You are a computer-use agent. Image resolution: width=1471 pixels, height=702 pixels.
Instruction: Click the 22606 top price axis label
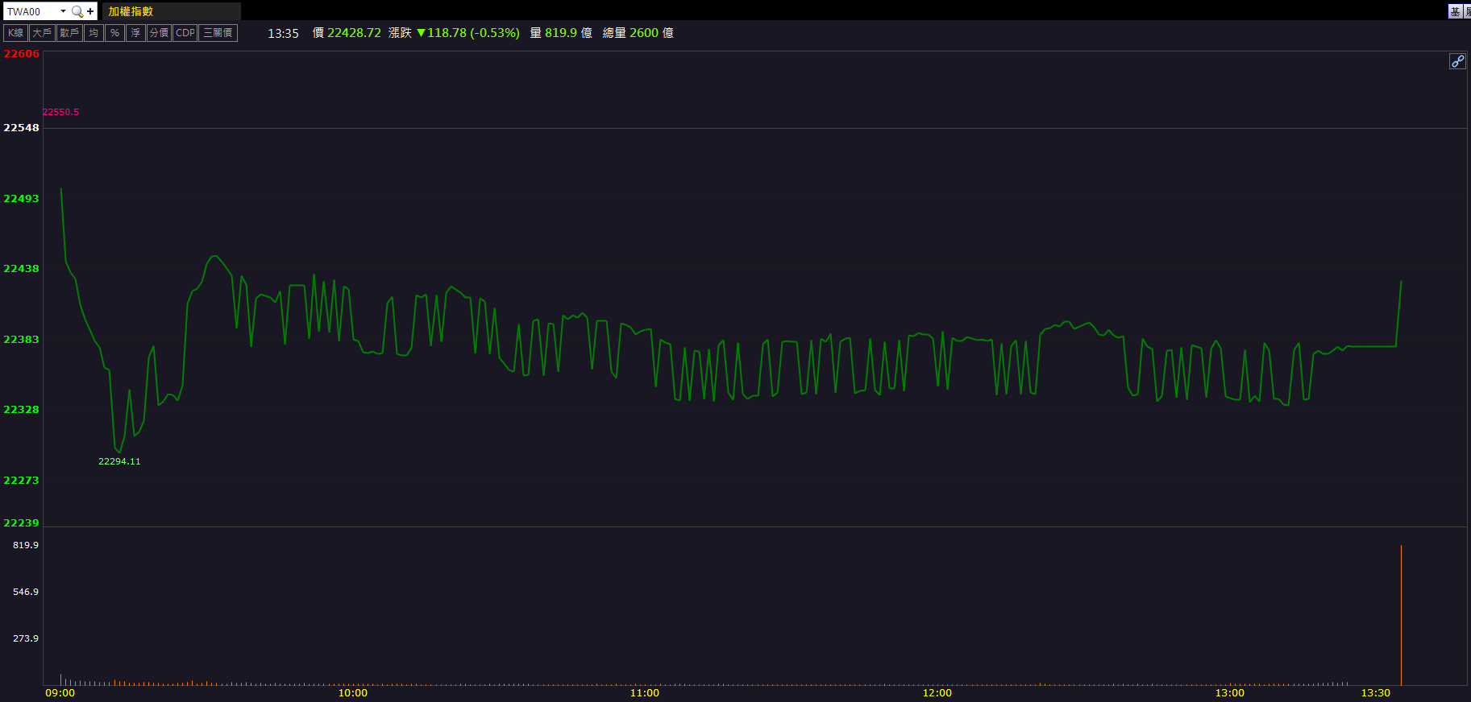(x=22, y=54)
